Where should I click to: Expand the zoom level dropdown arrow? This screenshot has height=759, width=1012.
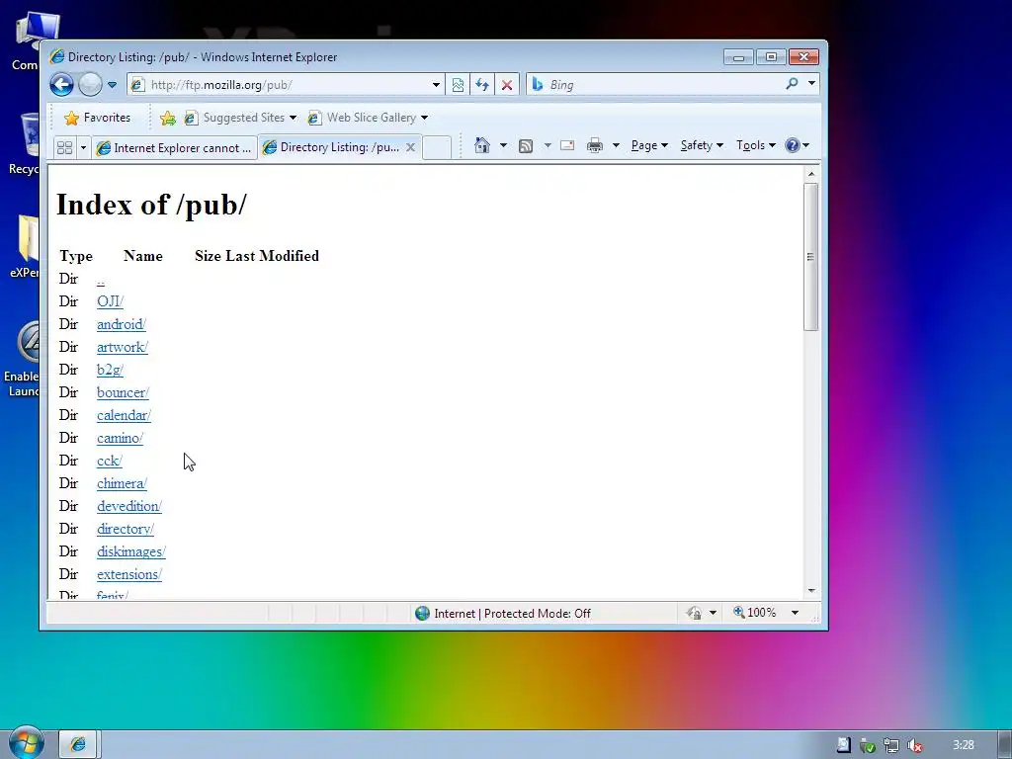(x=796, y=613)
